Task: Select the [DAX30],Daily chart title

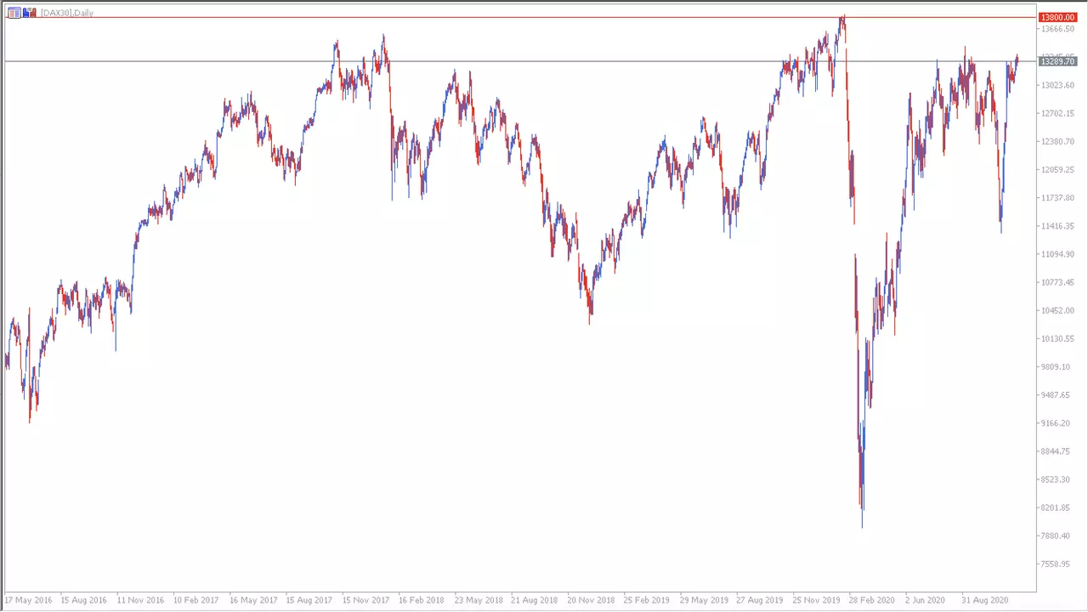Action: [67, 13]
